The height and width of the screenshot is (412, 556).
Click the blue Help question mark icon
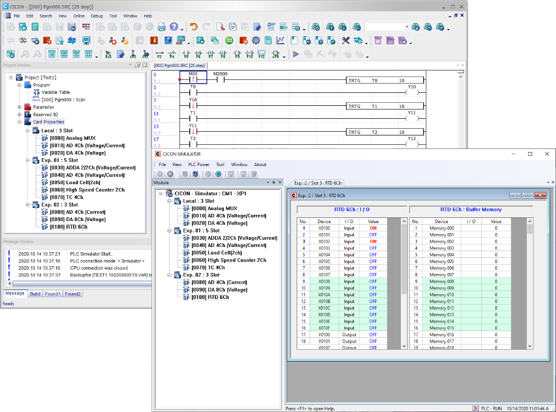[x=174, y=27]
